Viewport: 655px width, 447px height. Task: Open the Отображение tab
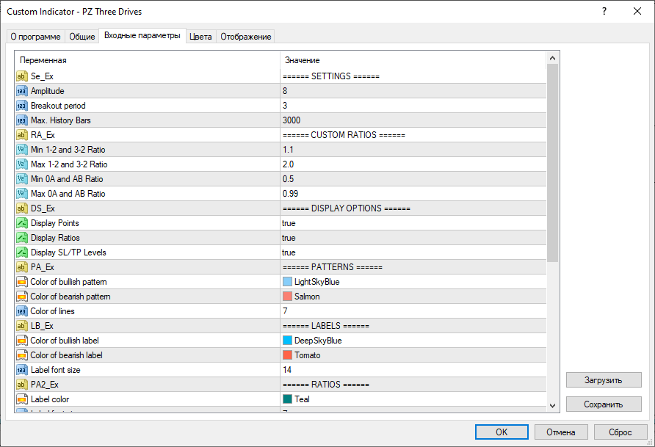[x=246, y=37]
